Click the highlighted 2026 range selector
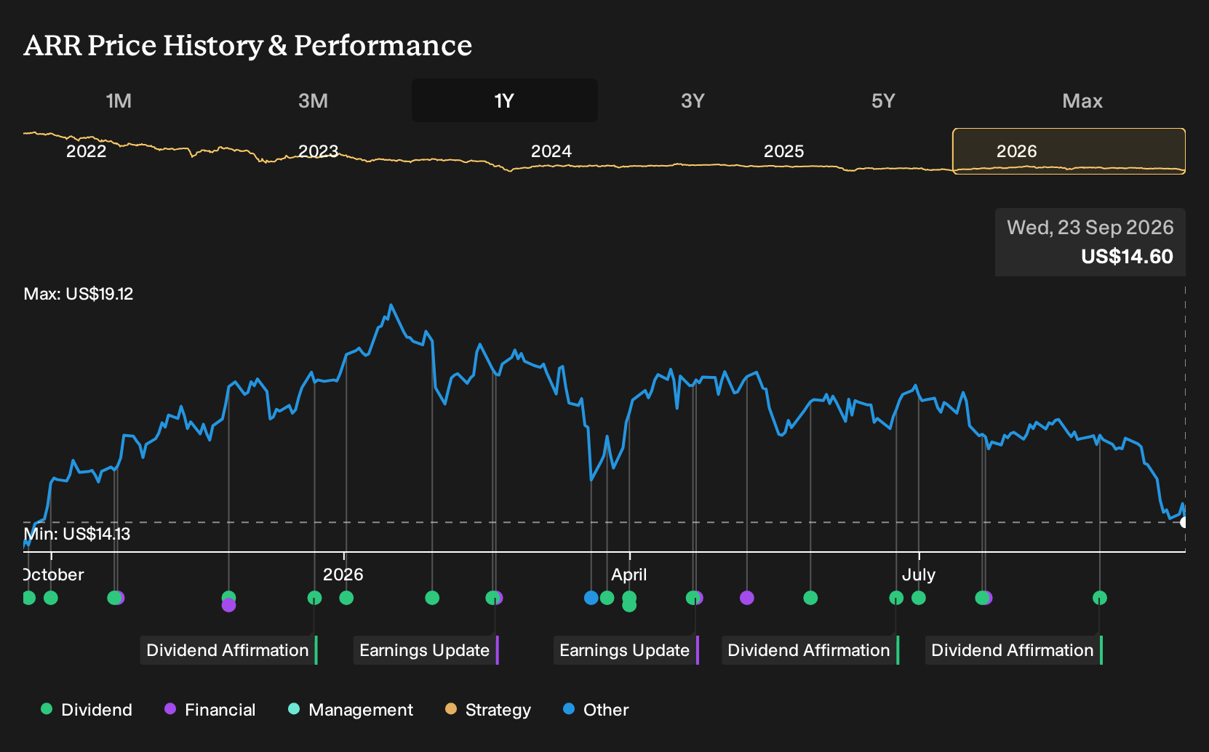Viewport: 1209px width, 752px height. [1069, 151]
